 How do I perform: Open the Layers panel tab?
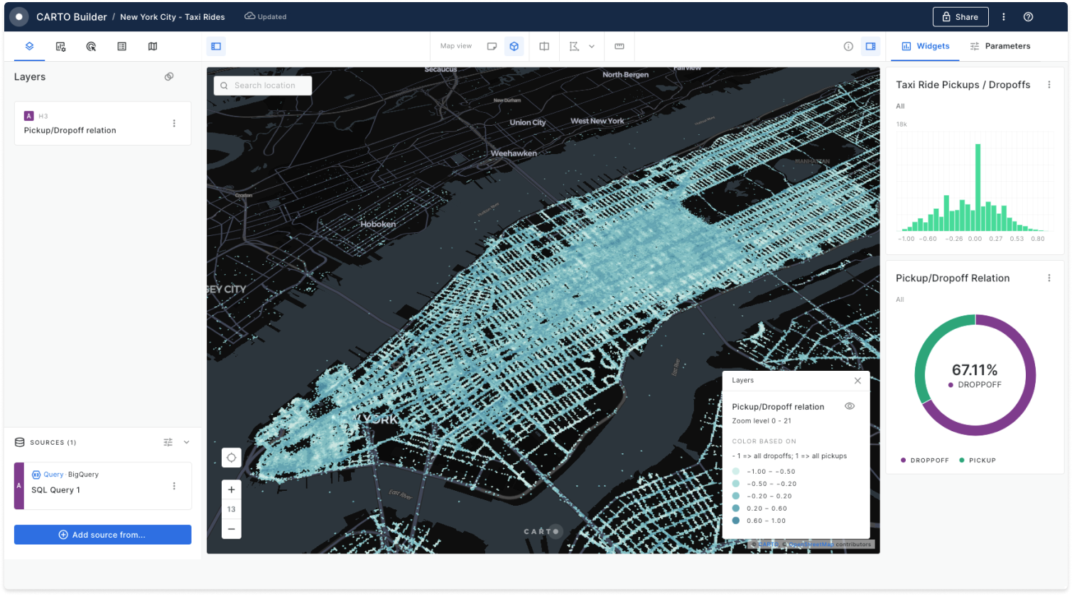pos(29,45)
